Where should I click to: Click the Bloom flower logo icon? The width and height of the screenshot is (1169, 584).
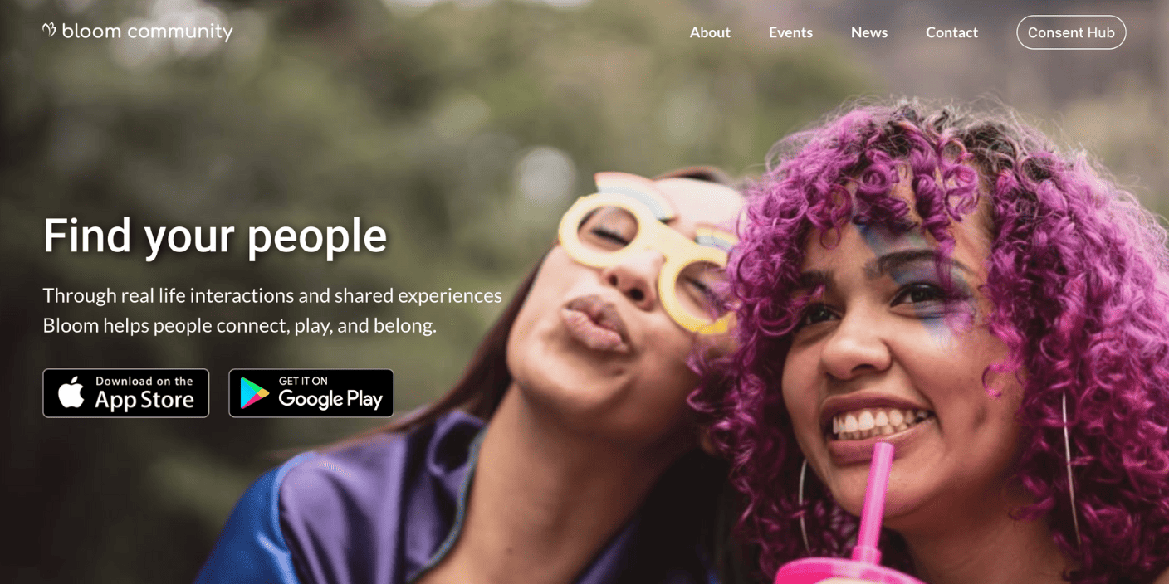point(49,31)
